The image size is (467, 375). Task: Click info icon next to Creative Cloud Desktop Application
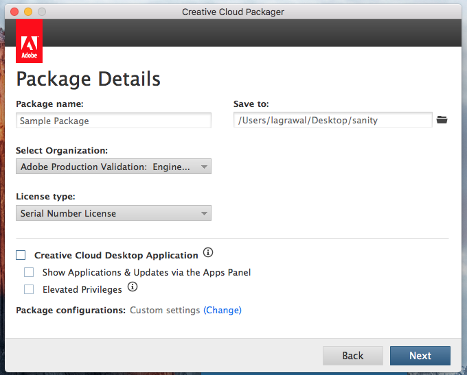click(208, 254)
